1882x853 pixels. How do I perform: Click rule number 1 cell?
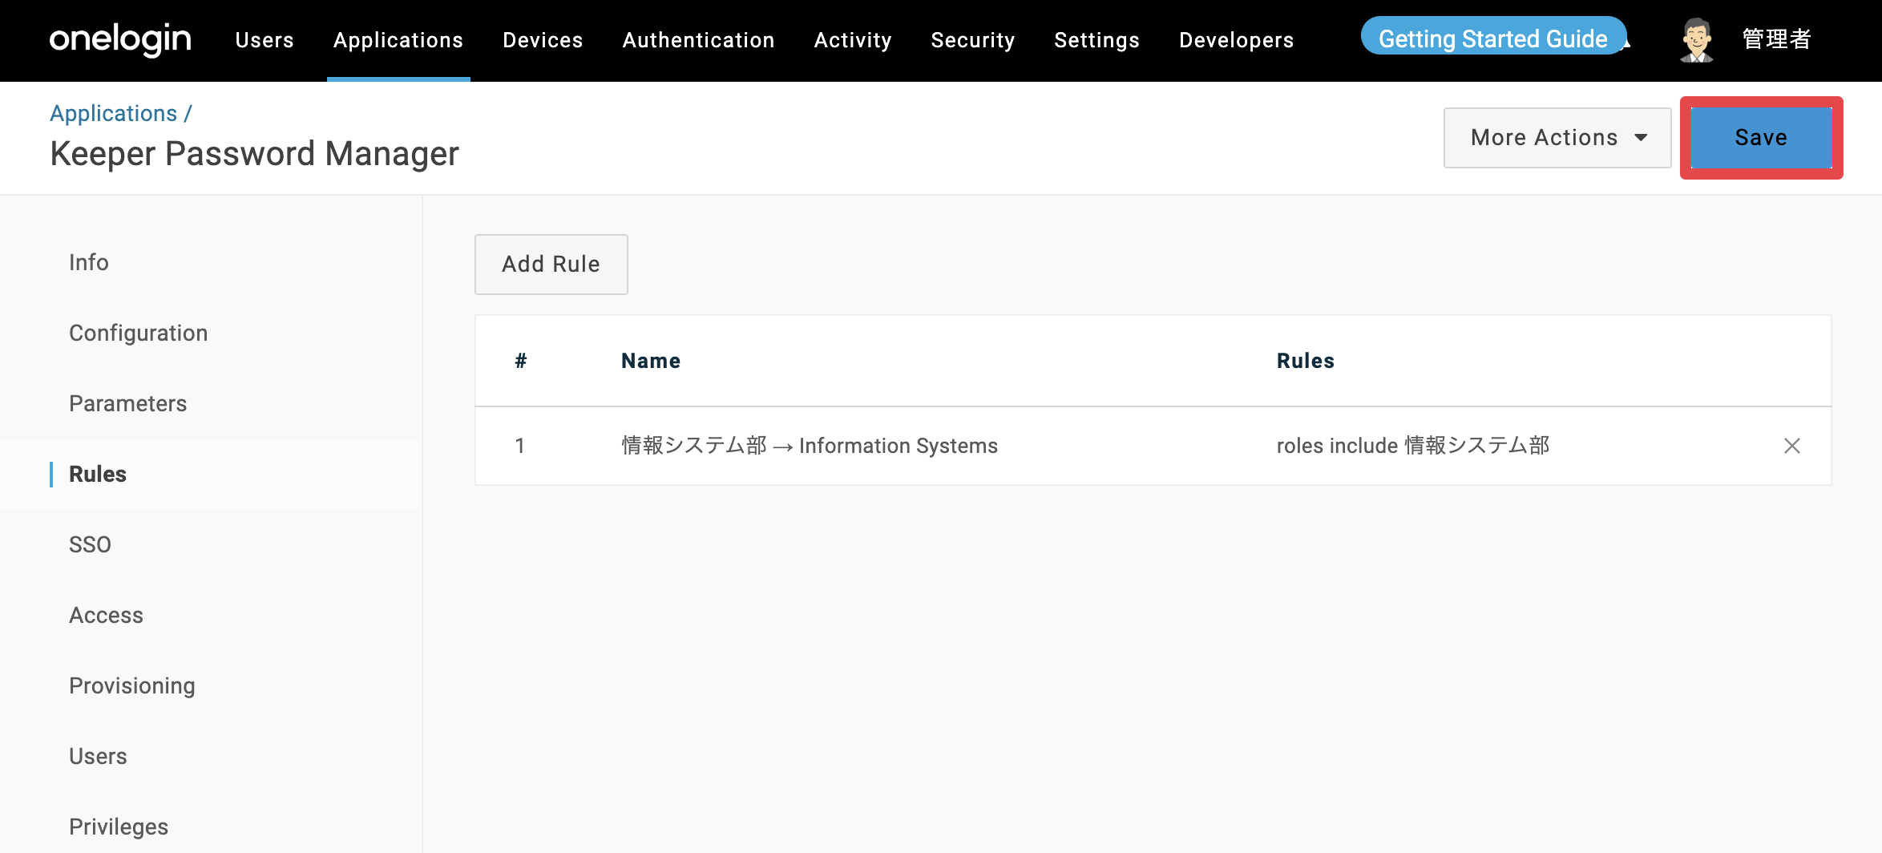coord(520,446)
